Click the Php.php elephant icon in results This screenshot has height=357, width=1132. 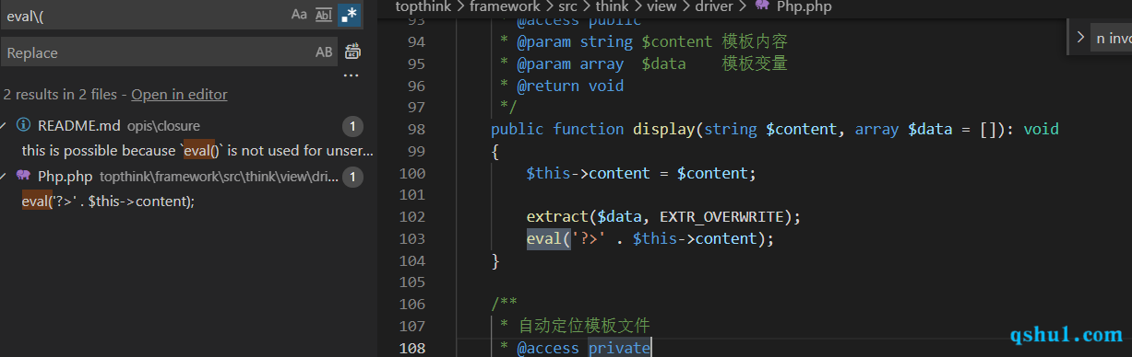(x=24, y=176)
